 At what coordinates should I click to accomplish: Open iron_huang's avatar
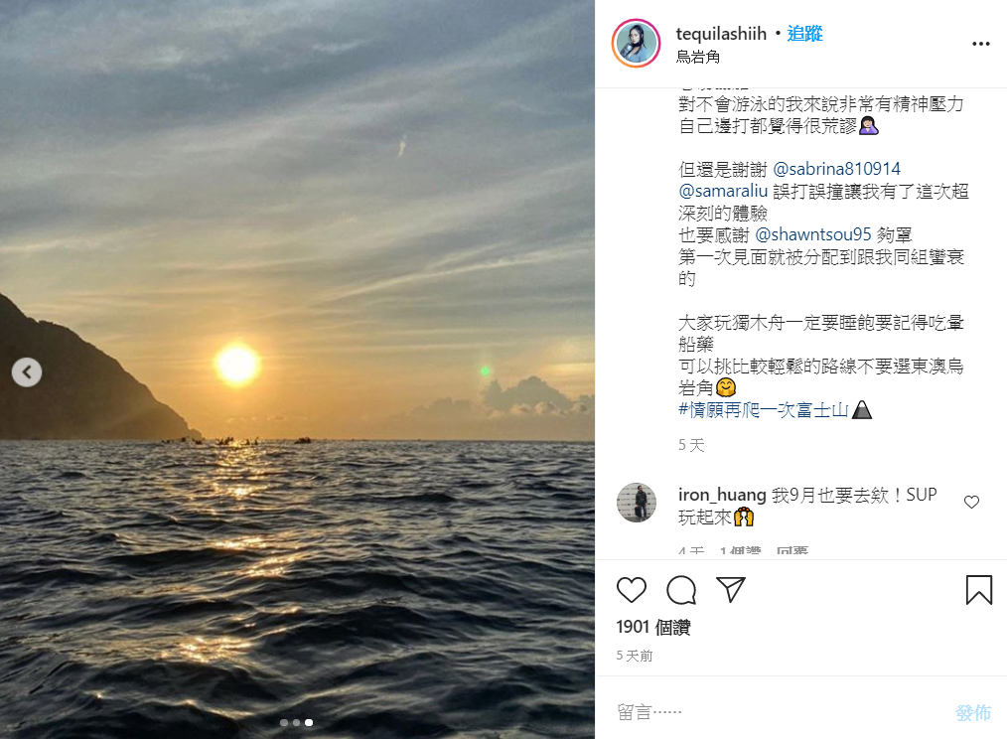click(x=637, y=503)
